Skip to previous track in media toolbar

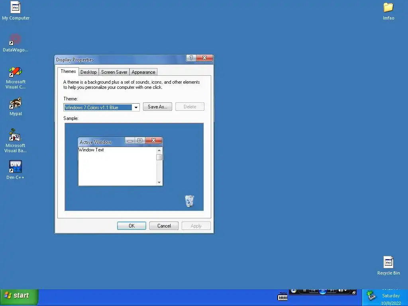[313, 290]
